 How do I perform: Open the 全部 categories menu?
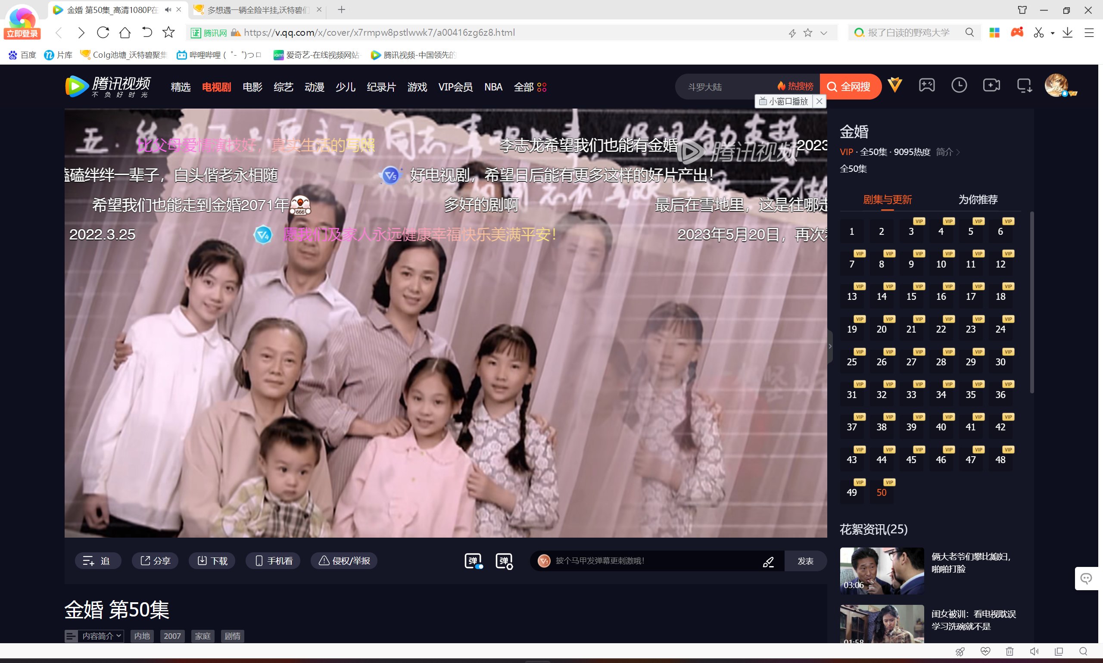pyautogui.click(x=530, y=87)
